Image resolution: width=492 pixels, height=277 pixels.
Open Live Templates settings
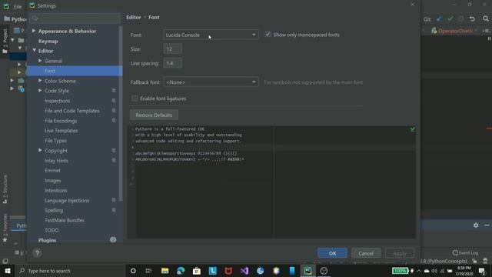coord(61,131)
